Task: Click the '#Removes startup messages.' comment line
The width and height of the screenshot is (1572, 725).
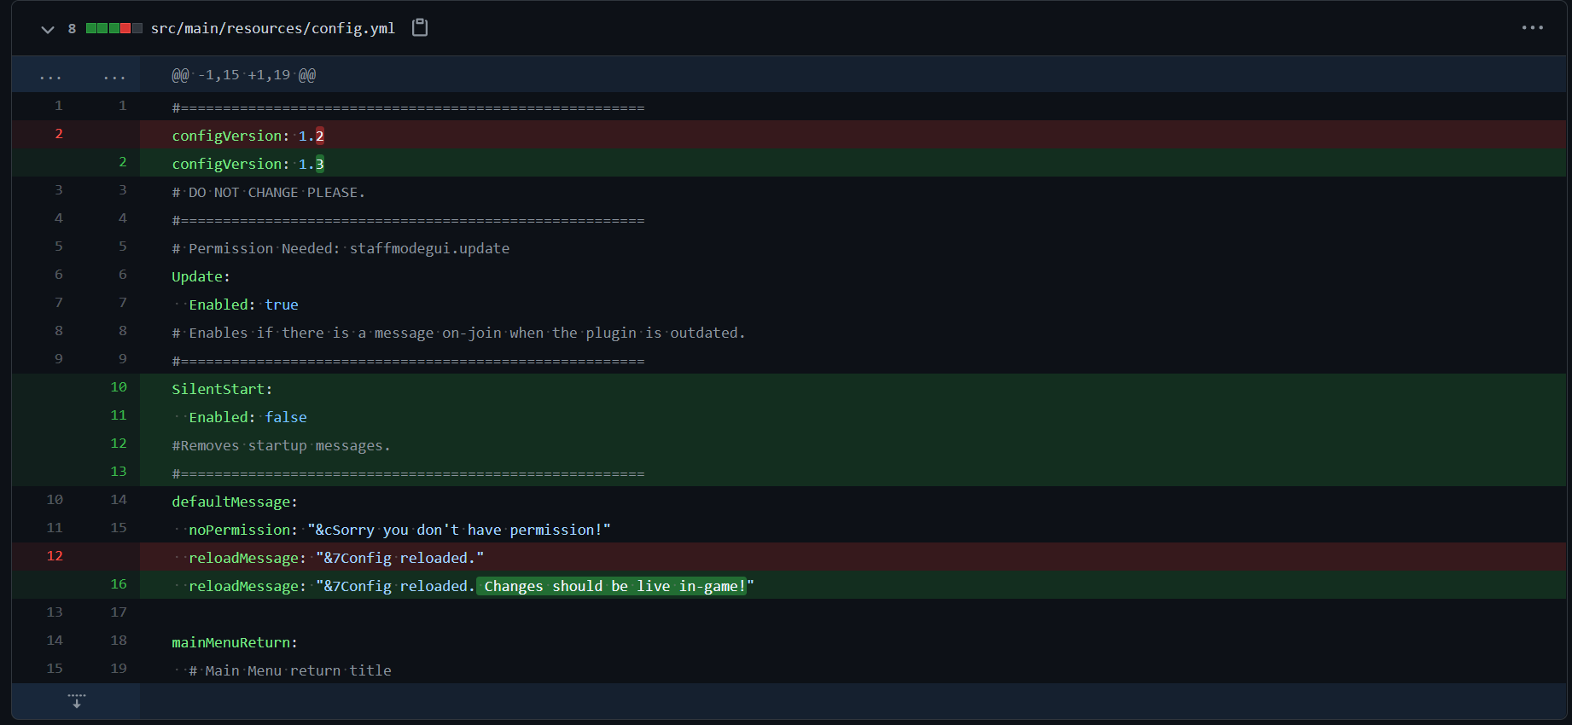Action: click(x=281, y=445)
